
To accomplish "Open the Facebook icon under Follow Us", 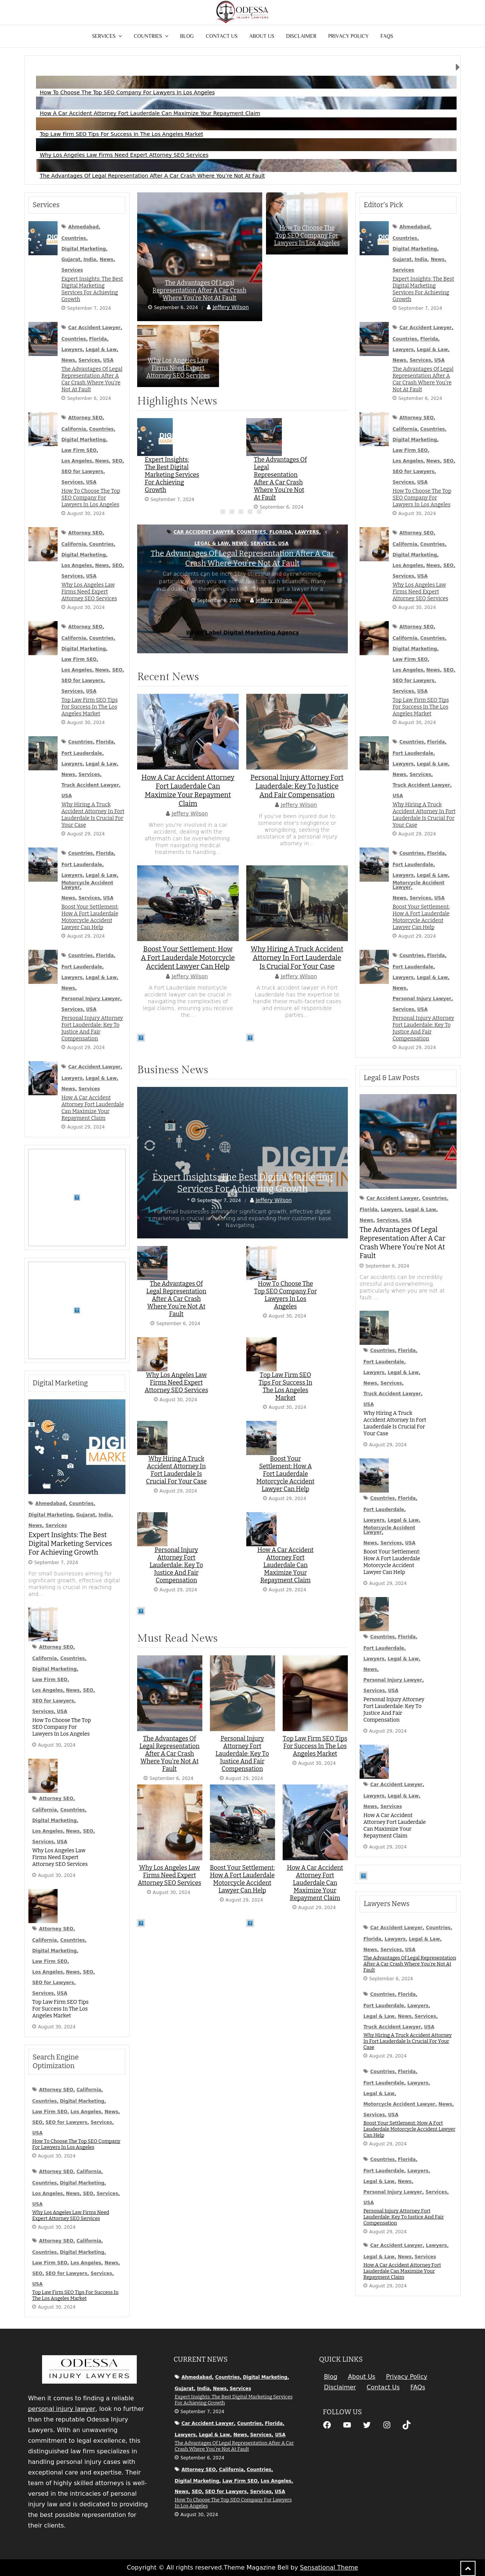I will tap(327, 2425).
